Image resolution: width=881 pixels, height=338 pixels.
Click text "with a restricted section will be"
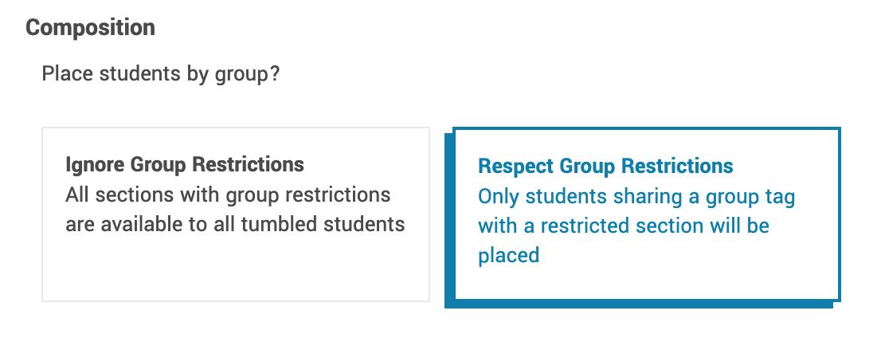click(x=623, y=226)
